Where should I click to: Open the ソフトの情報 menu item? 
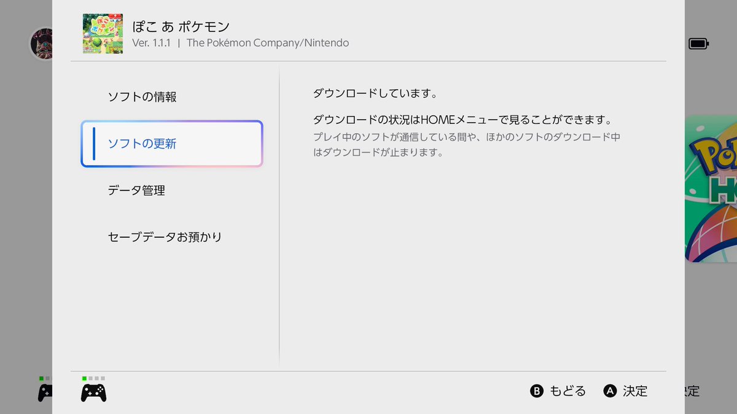(x=172, y=97)
